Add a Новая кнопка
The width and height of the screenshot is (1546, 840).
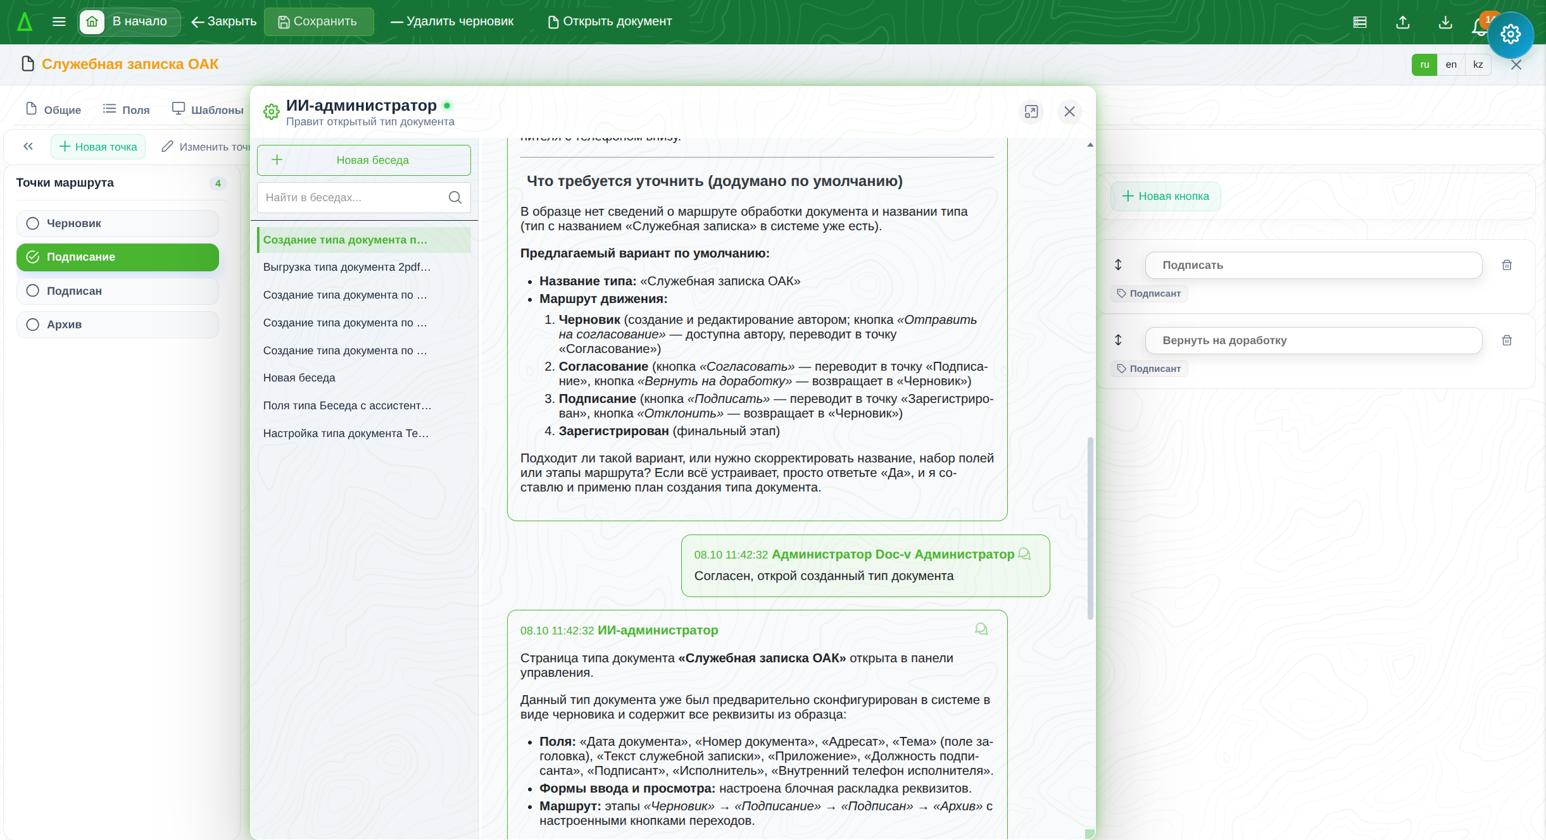[1166, 196]
